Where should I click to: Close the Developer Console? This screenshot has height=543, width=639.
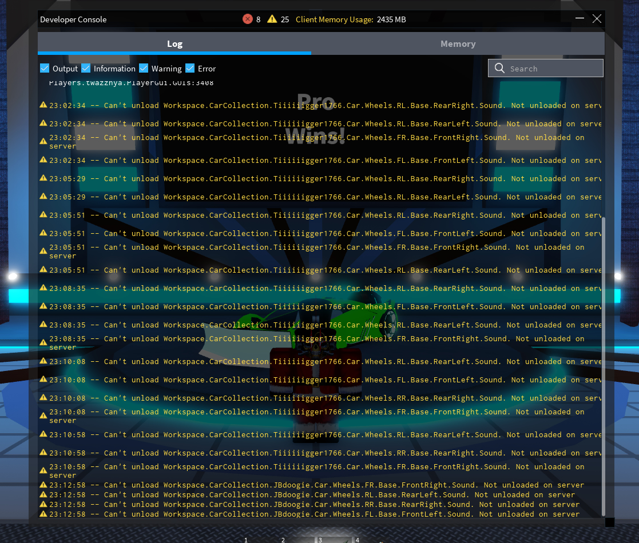(x=597, y=19)
